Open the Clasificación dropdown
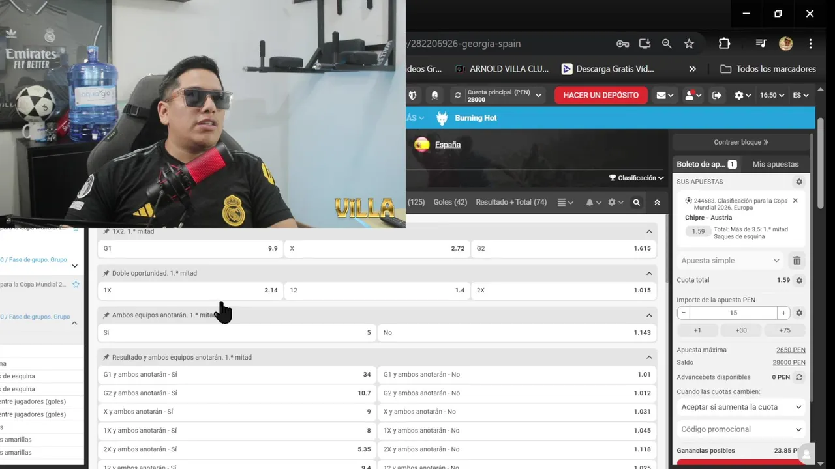The height and width of the screenshot is (469, 835). click(636, 178)
